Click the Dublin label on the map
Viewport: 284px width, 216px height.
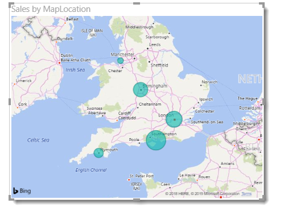[67, 55]
